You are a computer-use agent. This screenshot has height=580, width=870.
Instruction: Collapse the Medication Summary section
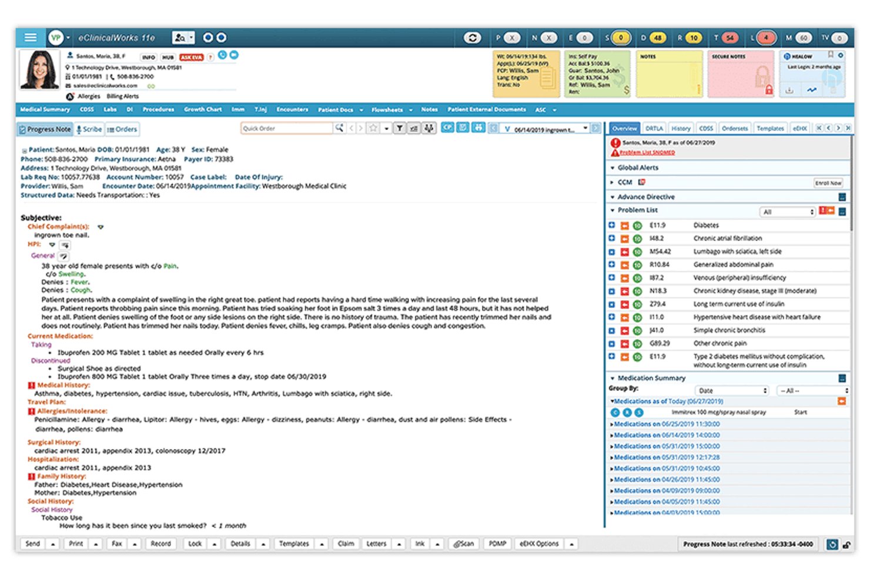(612, 378)
